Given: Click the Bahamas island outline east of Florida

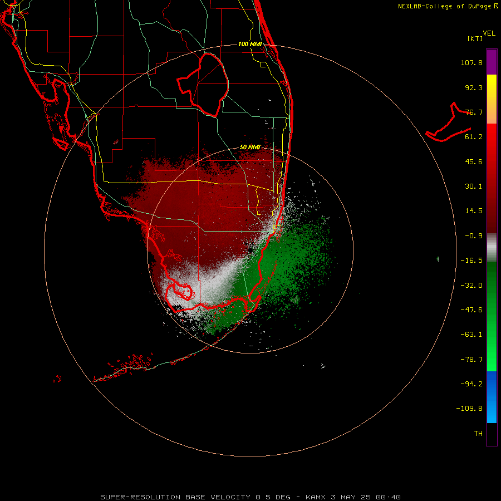Looking at the screenshot, I should [x=448, y=122].
